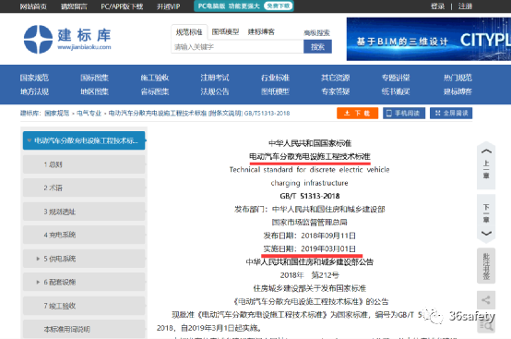
Task: Open 专家答疑 in navigation bar
Action: [x=336, y=91]
